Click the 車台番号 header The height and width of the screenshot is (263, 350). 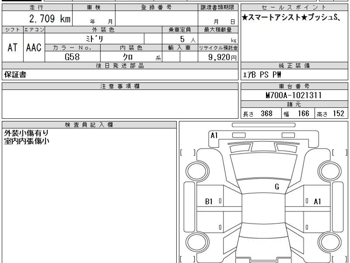point(294,86)
